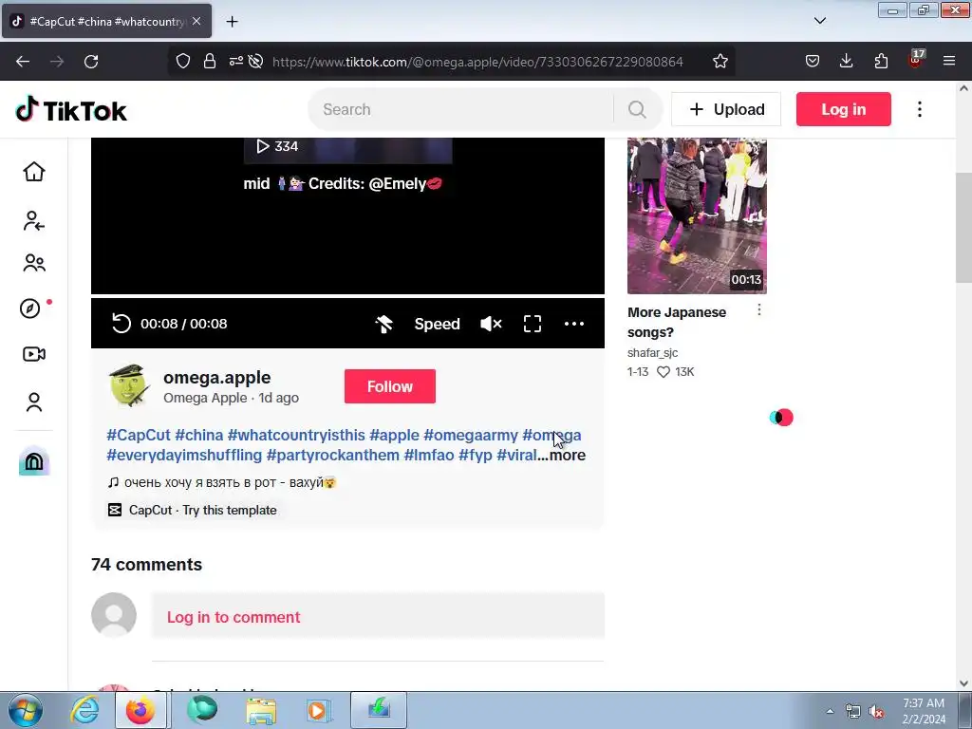
Task: Save page to Pocket icon
Action: pyautogui.click(x=813, y=61)
